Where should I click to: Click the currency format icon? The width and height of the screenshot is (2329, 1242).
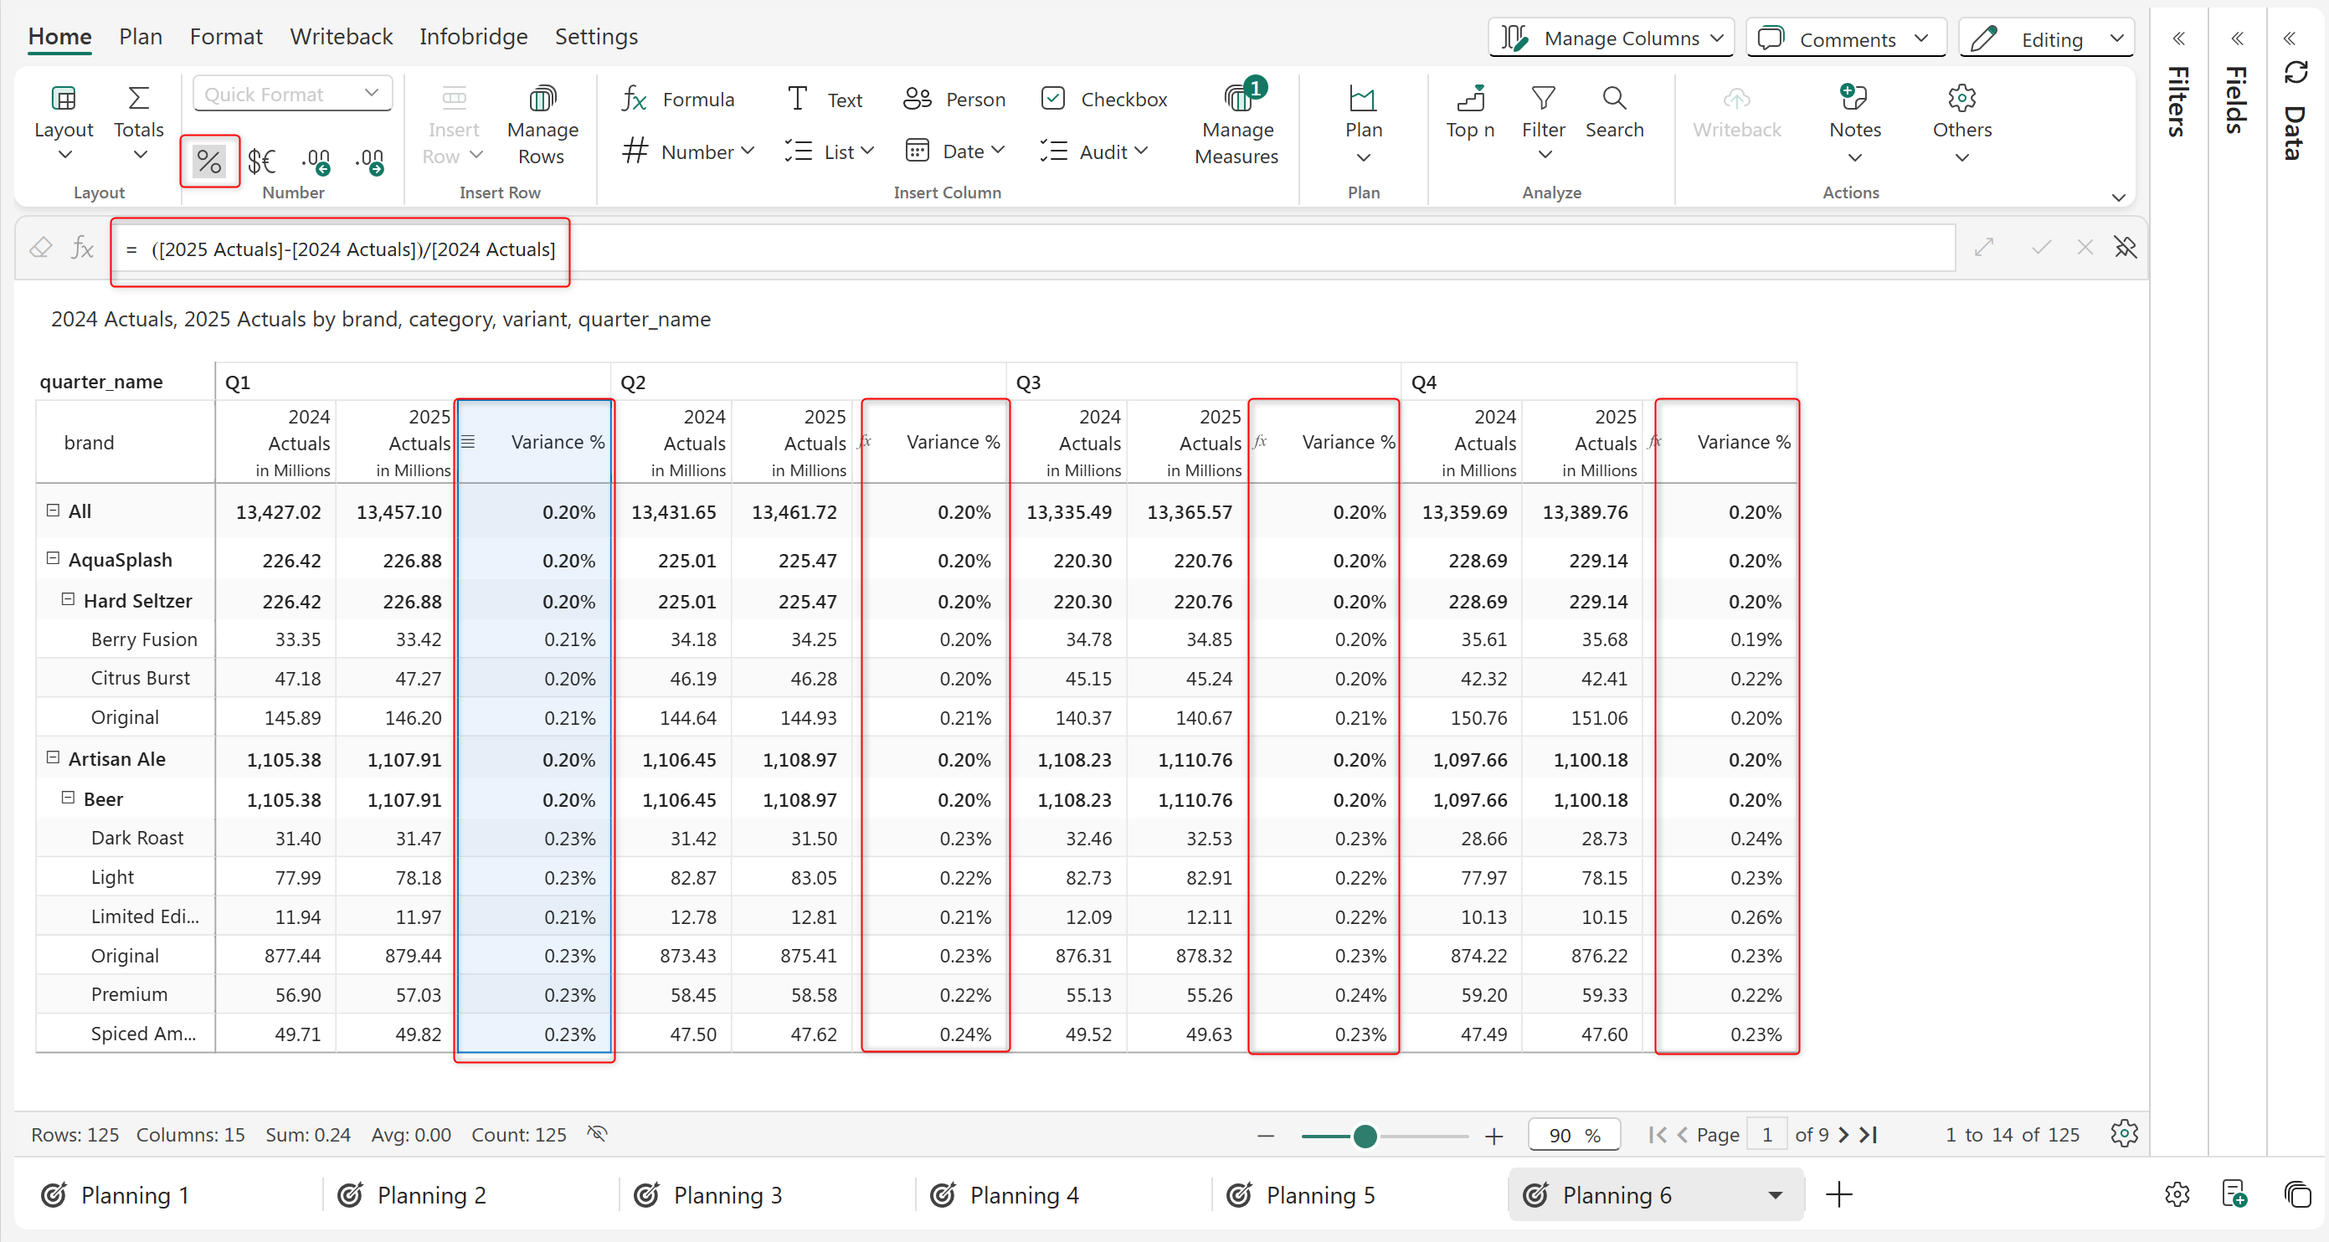261,161
